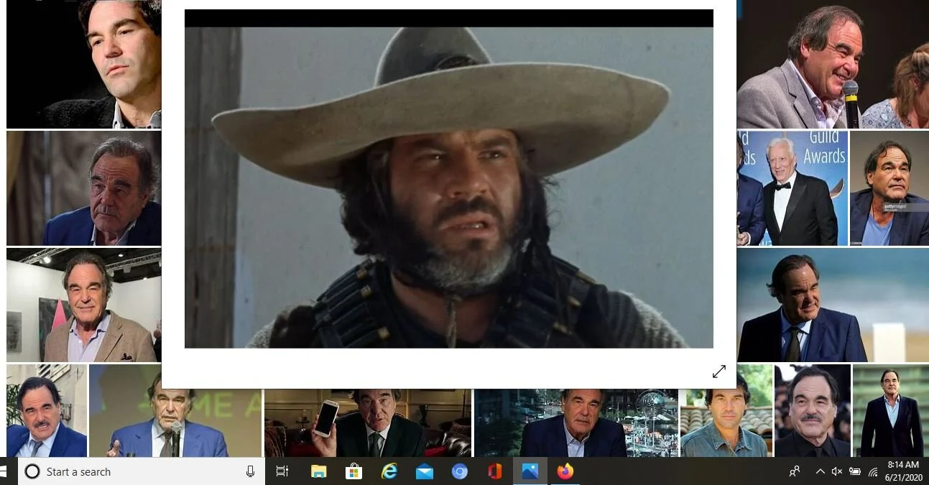This screenshot has height=485, width=929.
Task: Click the blue circular browser icon on the taskbar
Action: click(460, 471)
